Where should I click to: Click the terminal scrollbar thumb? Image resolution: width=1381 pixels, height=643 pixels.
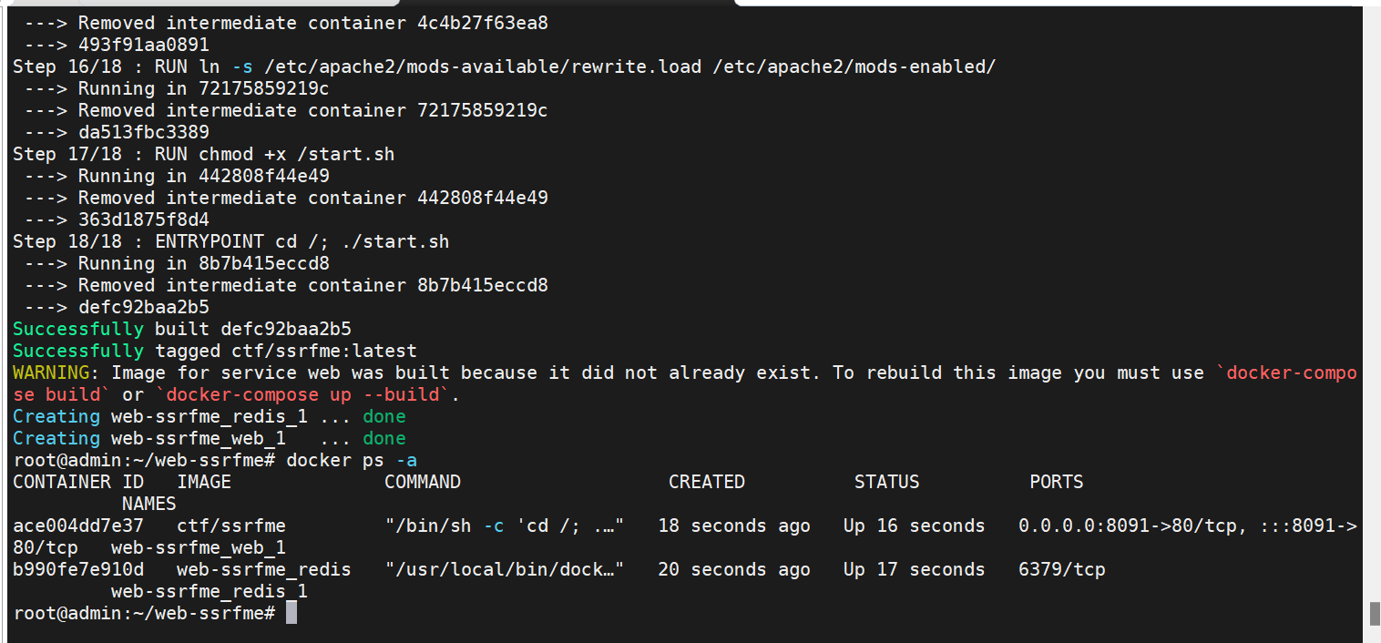pyautogui.click(x=1375, y=613)
